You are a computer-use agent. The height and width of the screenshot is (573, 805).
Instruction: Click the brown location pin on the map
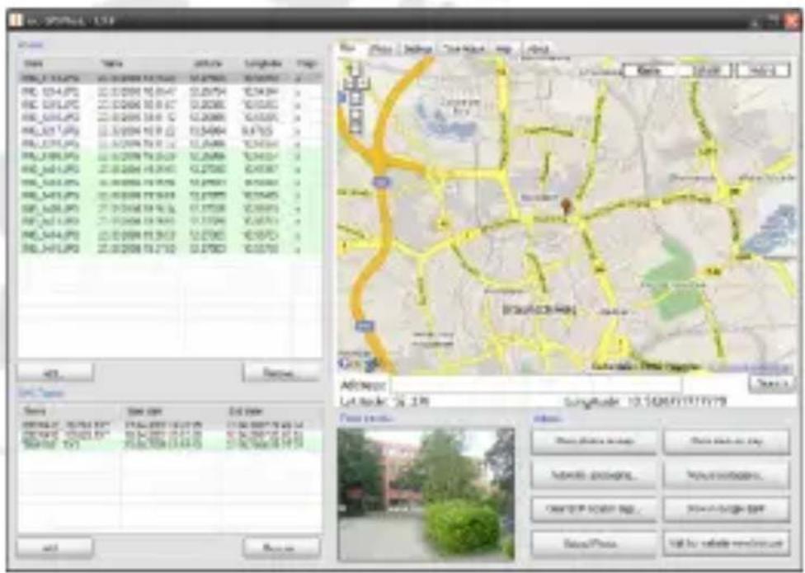(x=567, y=207)
